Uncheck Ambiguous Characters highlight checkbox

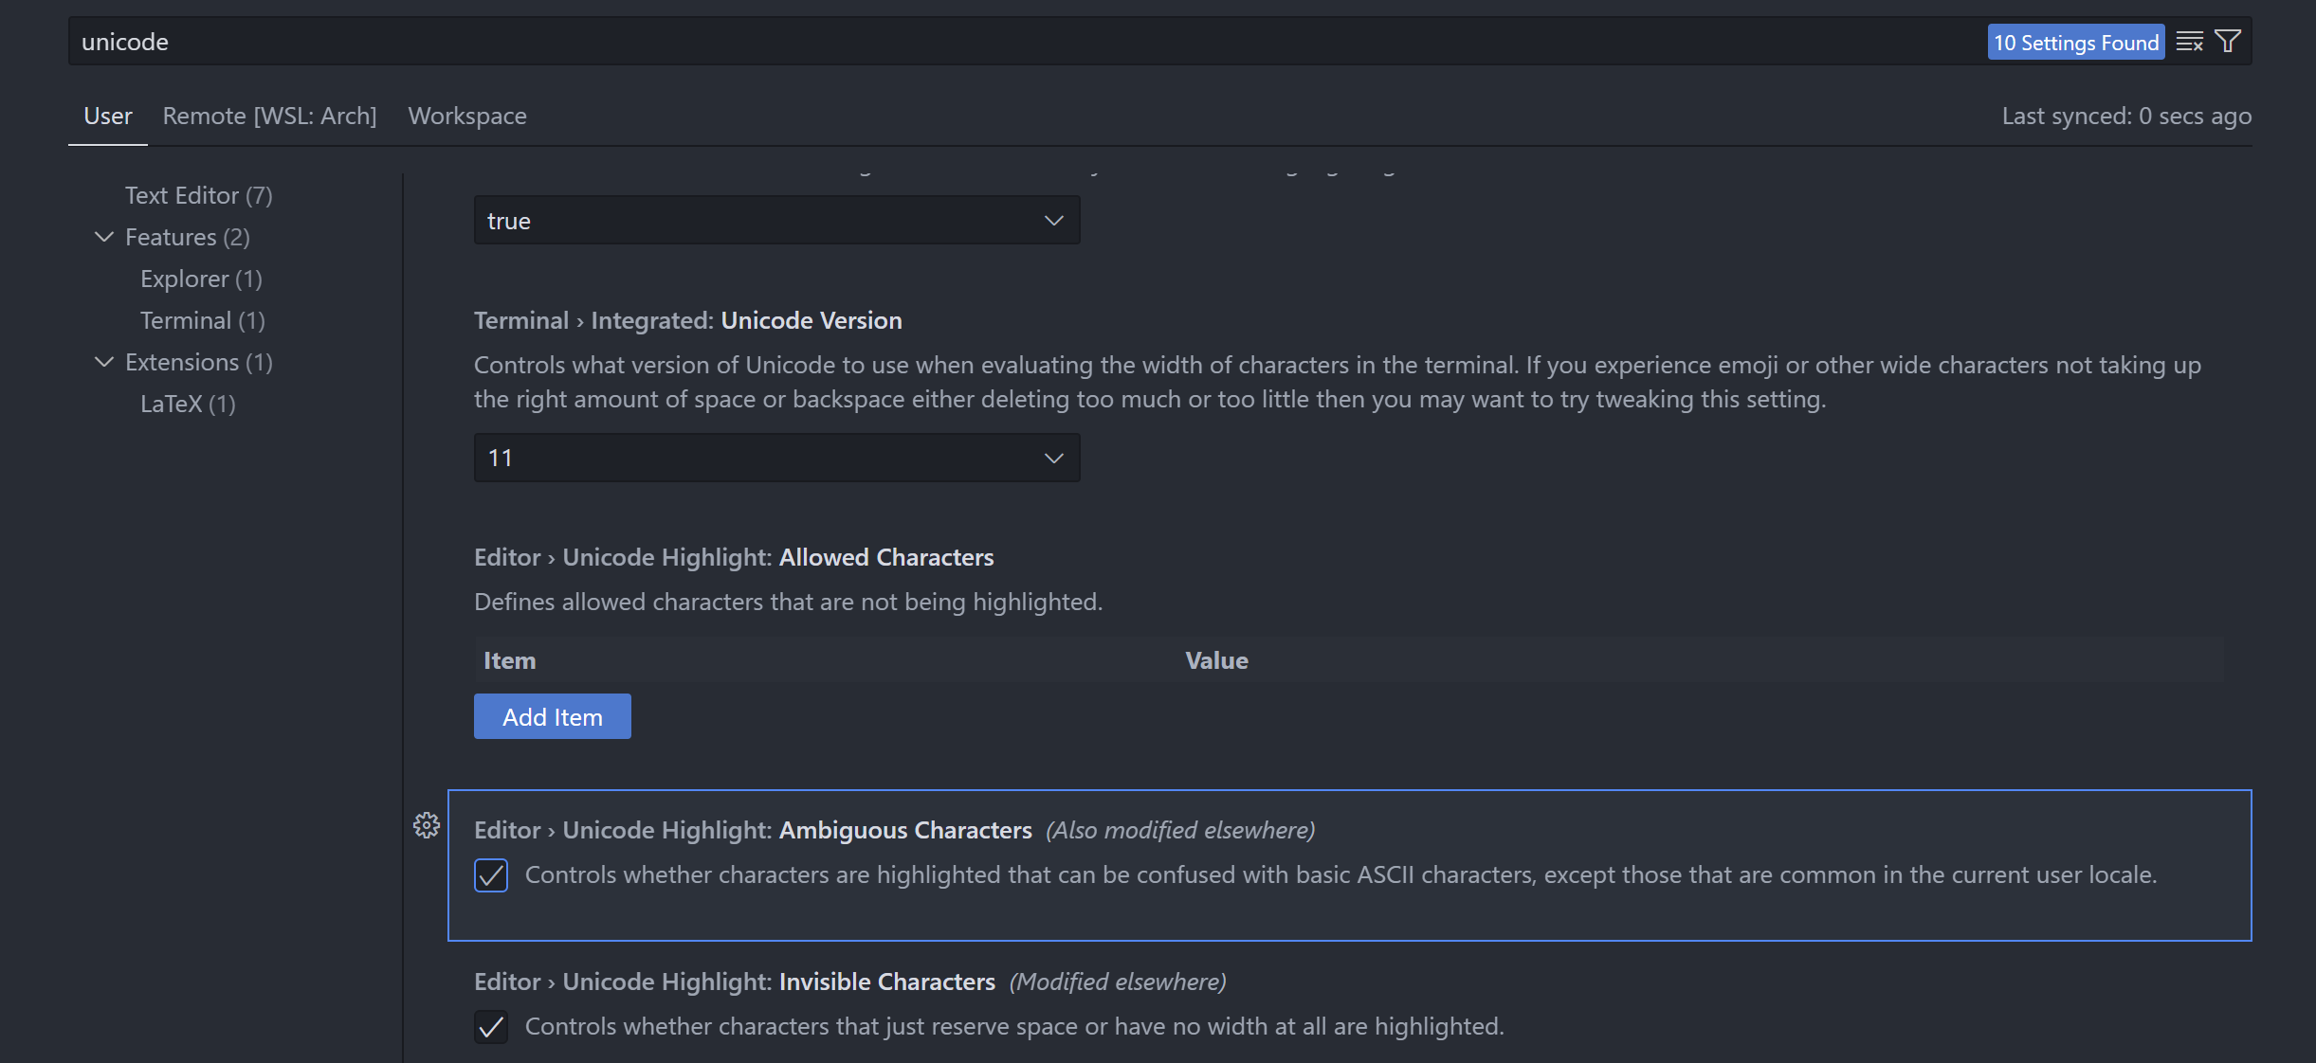(x=491, y=875)
